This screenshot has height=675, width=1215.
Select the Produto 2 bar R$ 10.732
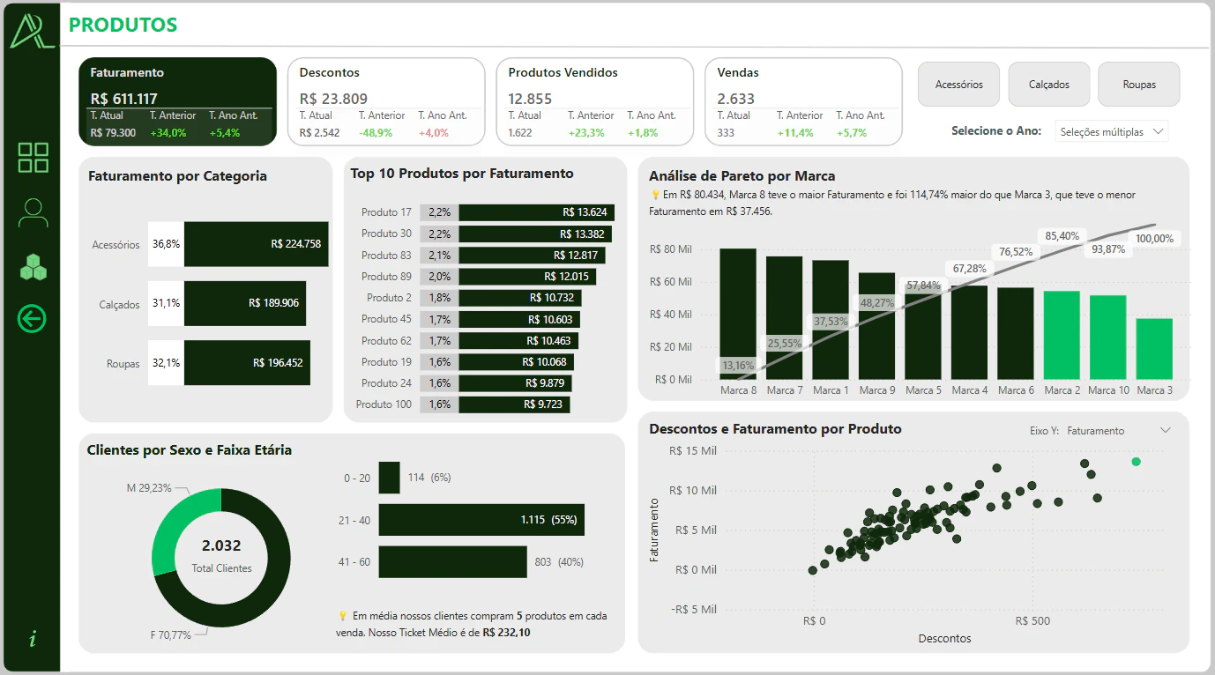point(520,298)
